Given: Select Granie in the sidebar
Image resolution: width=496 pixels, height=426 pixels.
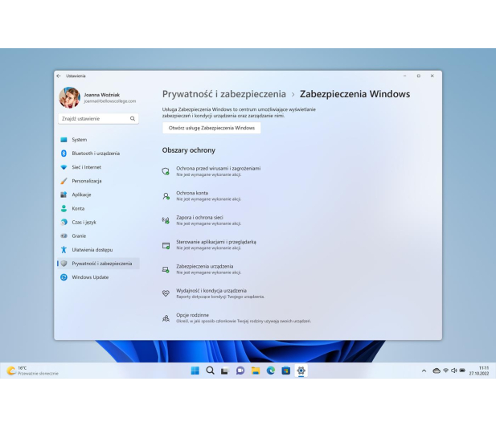Looking at the screenshot, I should coord(98,236).
